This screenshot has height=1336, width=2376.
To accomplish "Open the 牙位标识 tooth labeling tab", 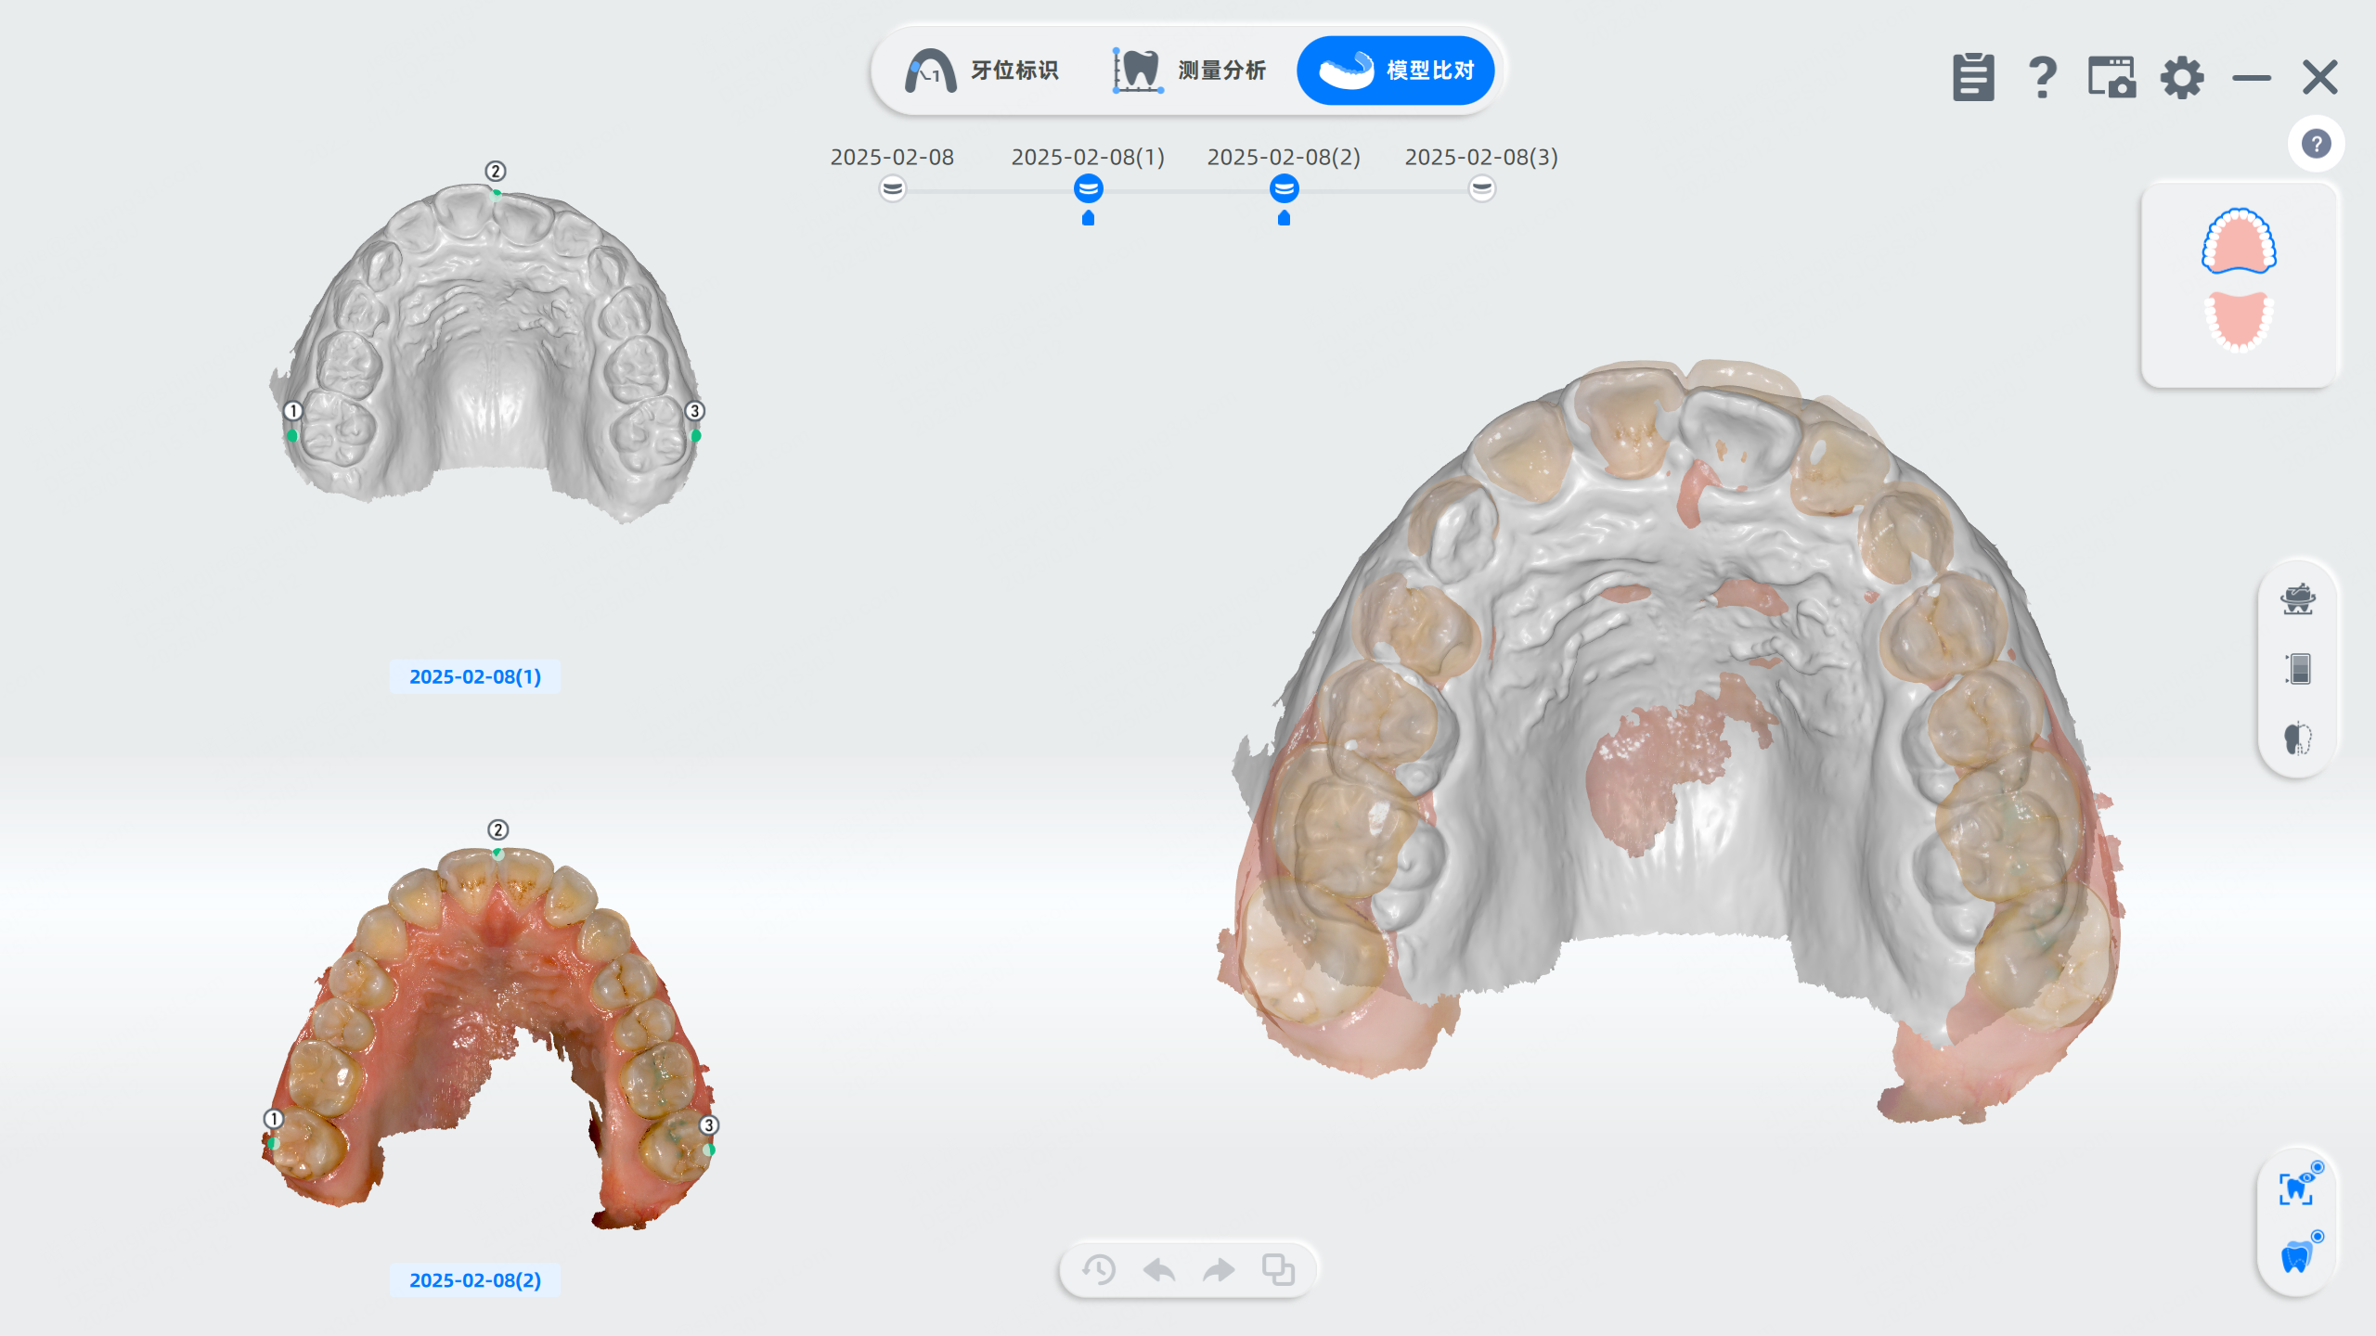I will click(982, 71).
